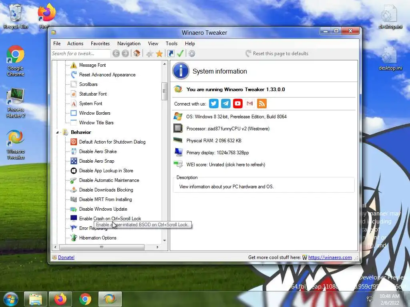
Task: Open the View menu
Action: tap(153, 44)
